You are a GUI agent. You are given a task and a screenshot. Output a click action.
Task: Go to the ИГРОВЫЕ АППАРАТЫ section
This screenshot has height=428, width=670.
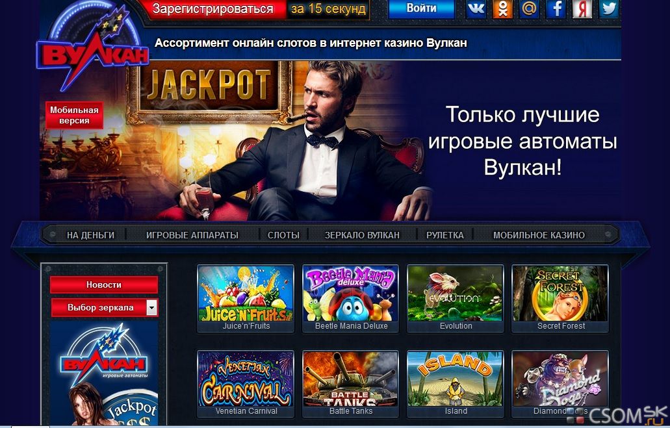(x=192, y=235)
